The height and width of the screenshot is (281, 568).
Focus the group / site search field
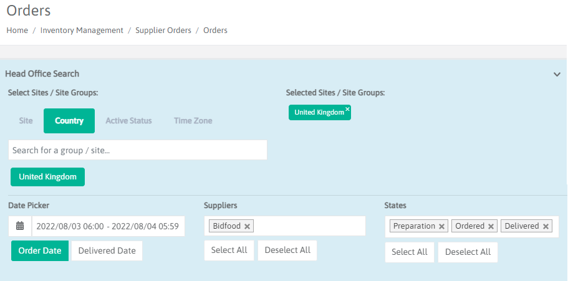tap(137, 150)
